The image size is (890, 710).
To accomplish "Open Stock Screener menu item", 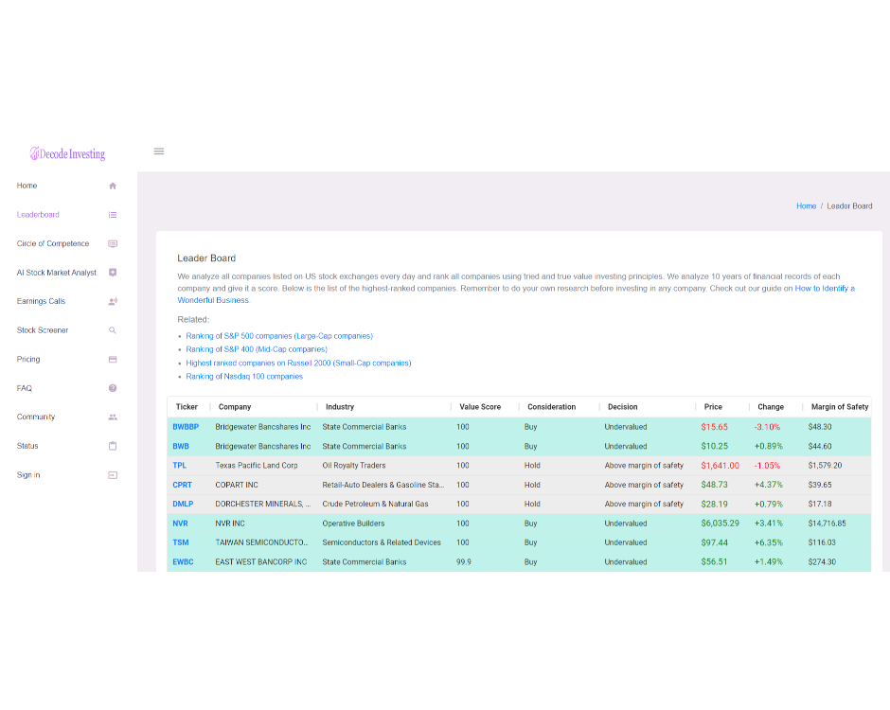I will point(43,330).
